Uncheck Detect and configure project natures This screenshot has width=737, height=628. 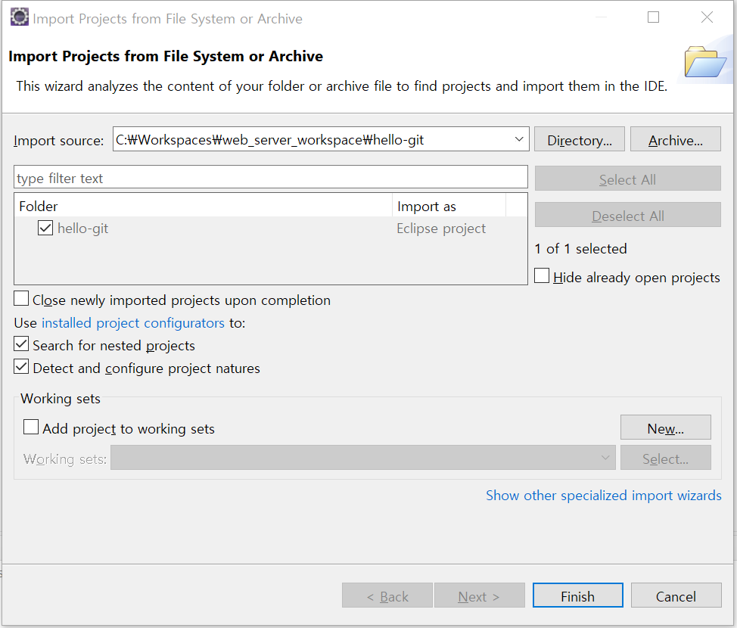[x=21, y=367]
